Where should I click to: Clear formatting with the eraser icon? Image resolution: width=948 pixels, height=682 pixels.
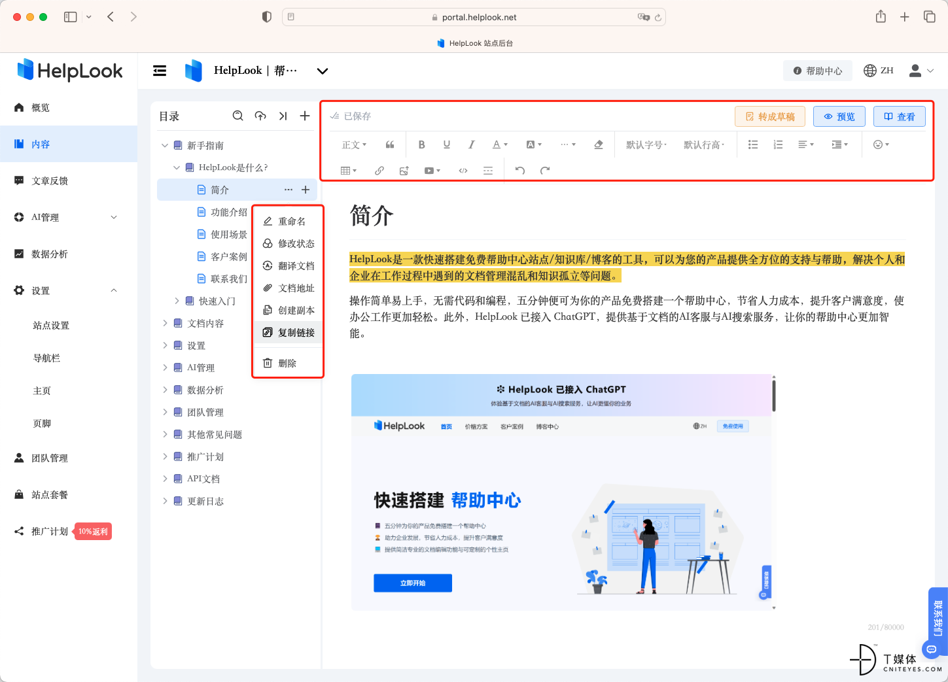pos(599,145)
